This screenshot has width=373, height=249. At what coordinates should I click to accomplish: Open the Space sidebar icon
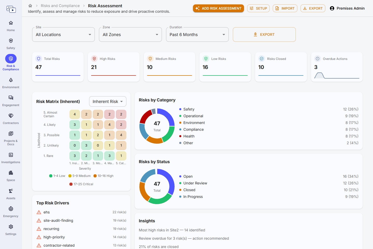coord(11,173)
